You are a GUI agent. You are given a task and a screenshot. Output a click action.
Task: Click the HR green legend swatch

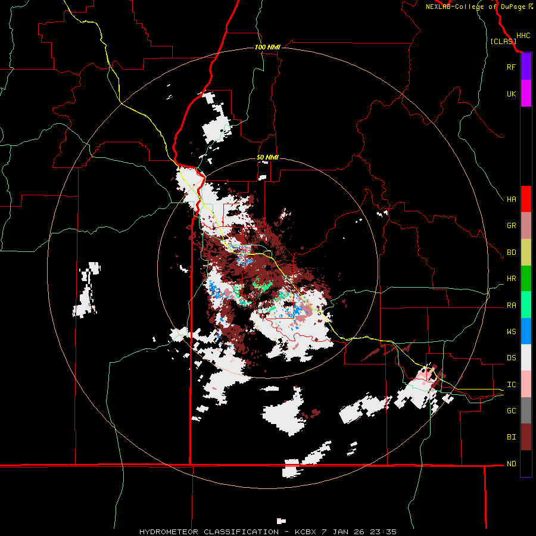(526, 279)
